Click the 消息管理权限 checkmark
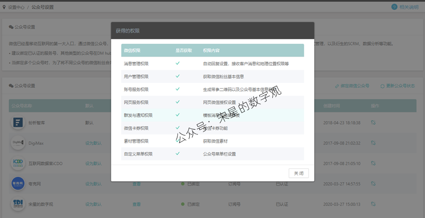Screen dimensions: 425x218 click(178, 63)
